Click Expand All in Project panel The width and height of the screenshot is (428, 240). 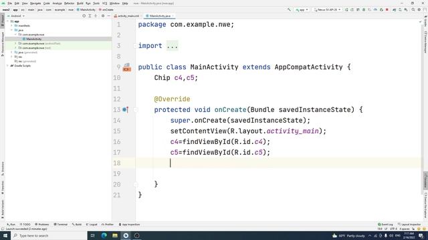90,16
